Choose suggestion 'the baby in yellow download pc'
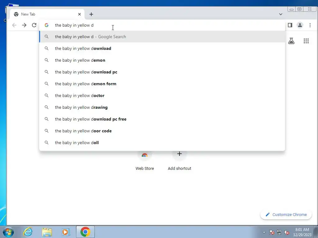Image resolution: width=318 pixels, height=238 pixels. 162,72
